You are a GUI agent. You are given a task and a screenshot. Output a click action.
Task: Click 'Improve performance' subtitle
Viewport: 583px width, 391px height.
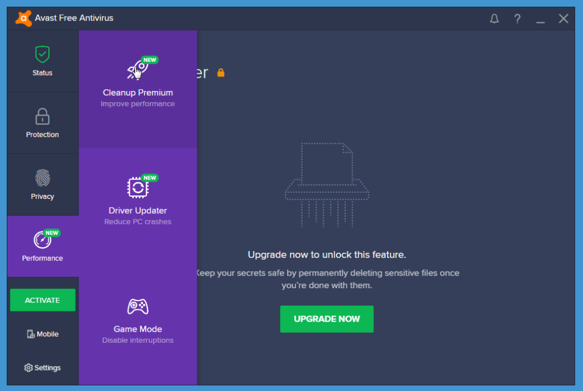pos(138,104)
